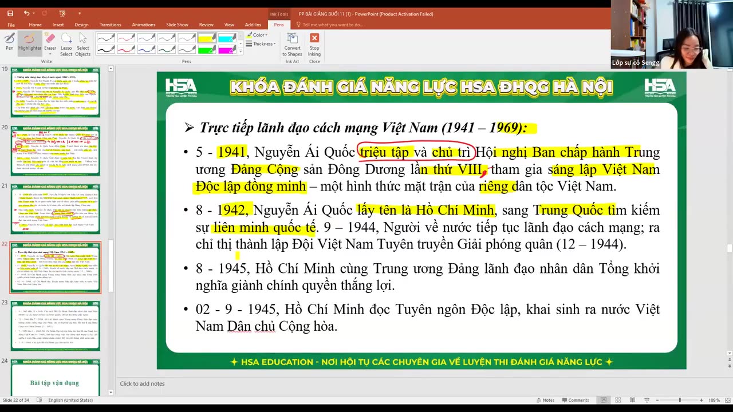733x412 pixels.
Task: Open the Transitions tab
Action: point(110,25)
